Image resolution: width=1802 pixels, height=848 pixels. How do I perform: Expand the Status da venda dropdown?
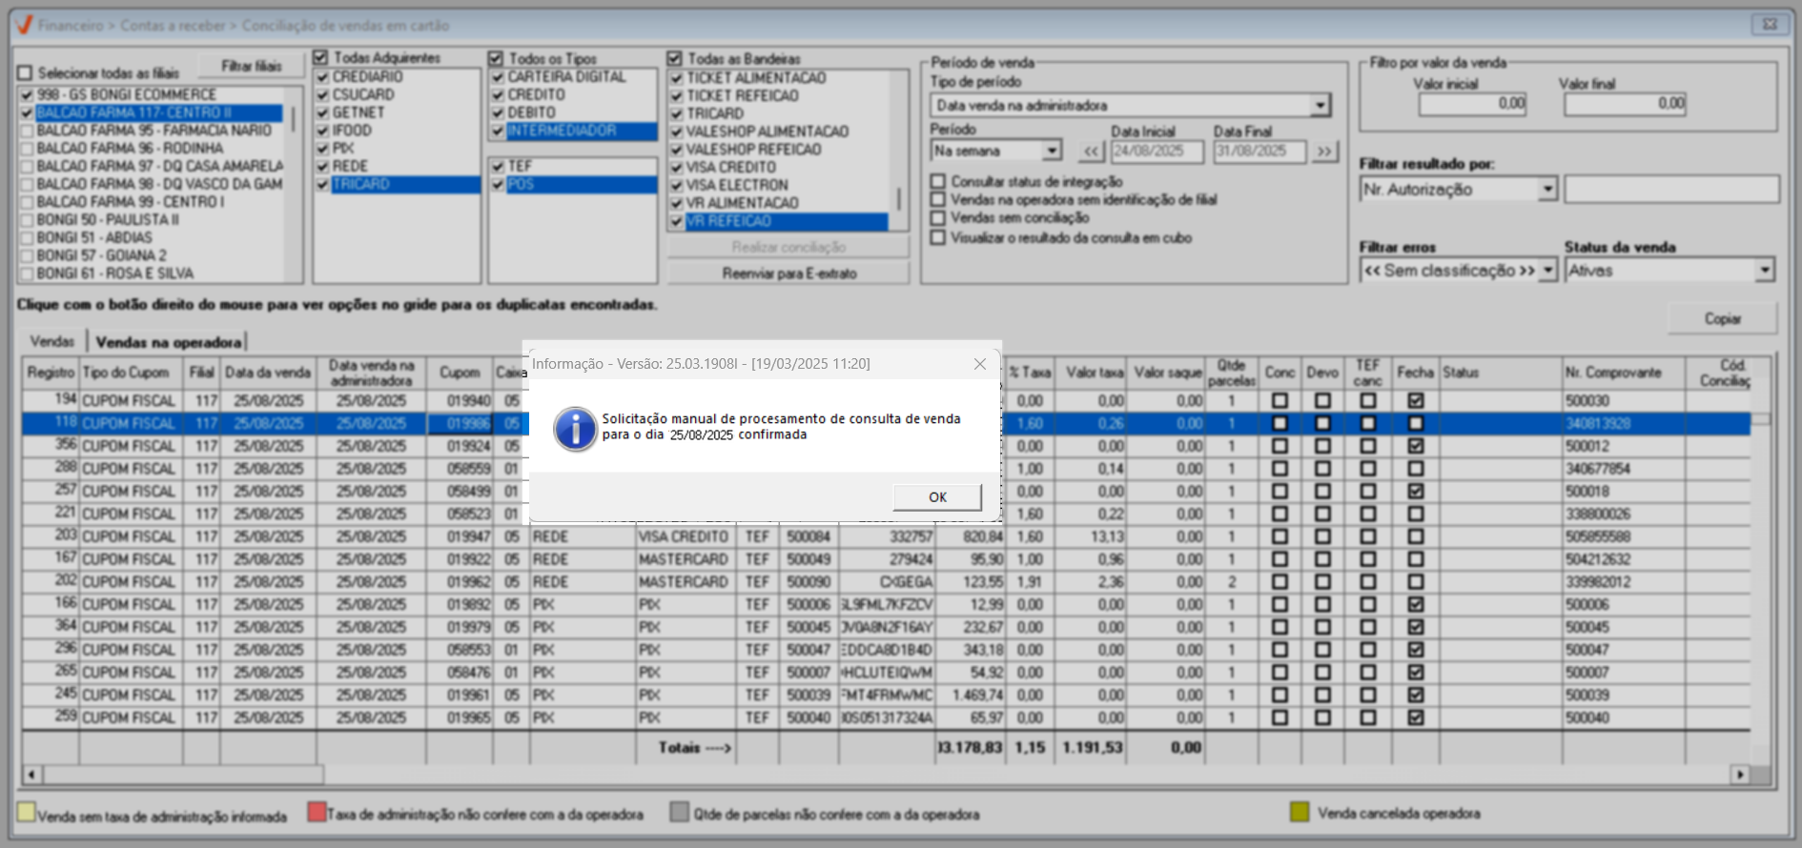(x=1764, y=271)
